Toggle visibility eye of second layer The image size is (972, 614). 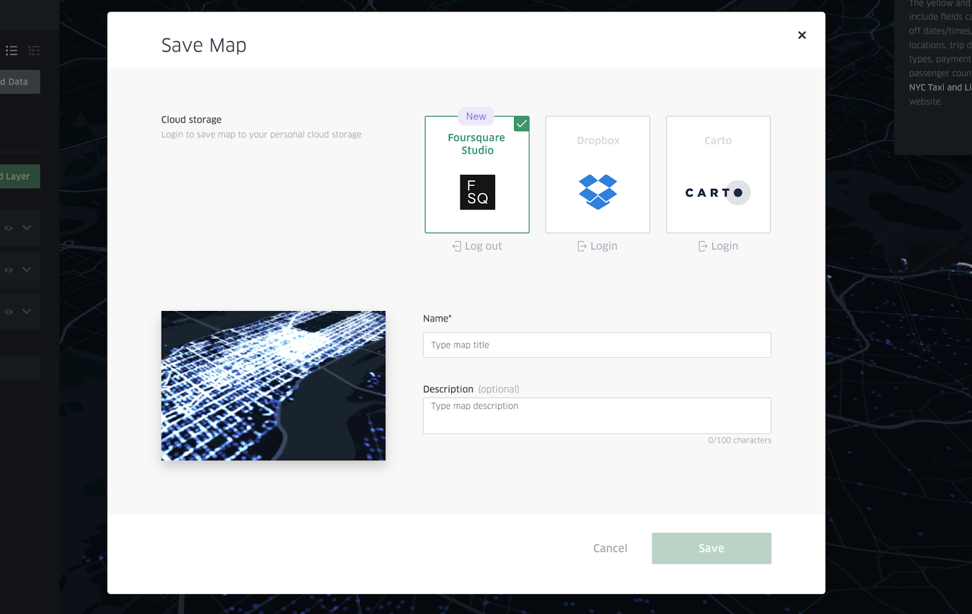click(9, 270)
